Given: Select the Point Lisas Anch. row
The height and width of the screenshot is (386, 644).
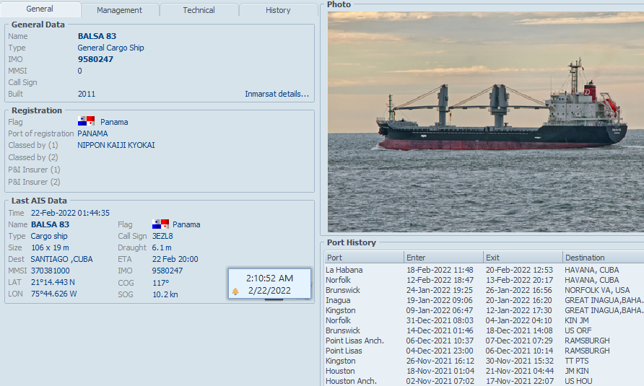Looking at the screenshot, I should [x=484, y=341].
